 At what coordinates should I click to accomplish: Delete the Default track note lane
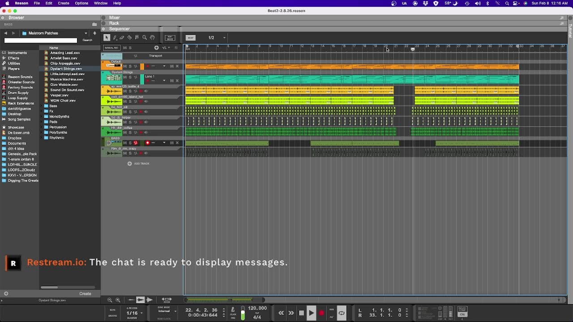click(177, 66)
